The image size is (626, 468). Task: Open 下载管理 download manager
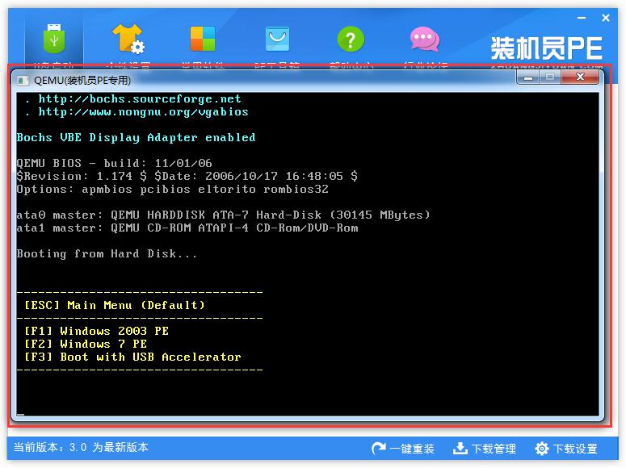(484, 449)
